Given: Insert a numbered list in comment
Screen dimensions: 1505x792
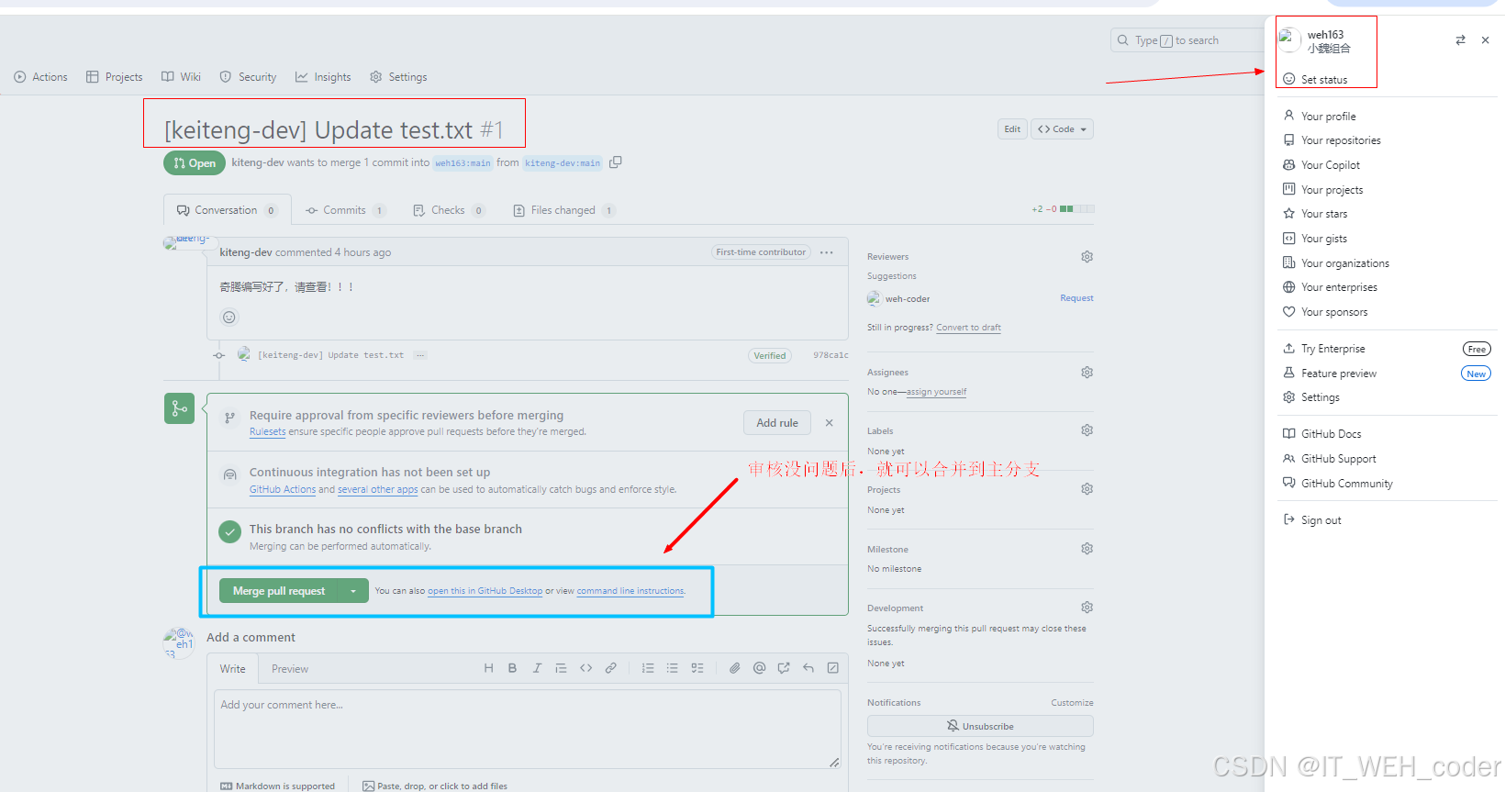Looking at the screenshot, I should pos(648,668).
